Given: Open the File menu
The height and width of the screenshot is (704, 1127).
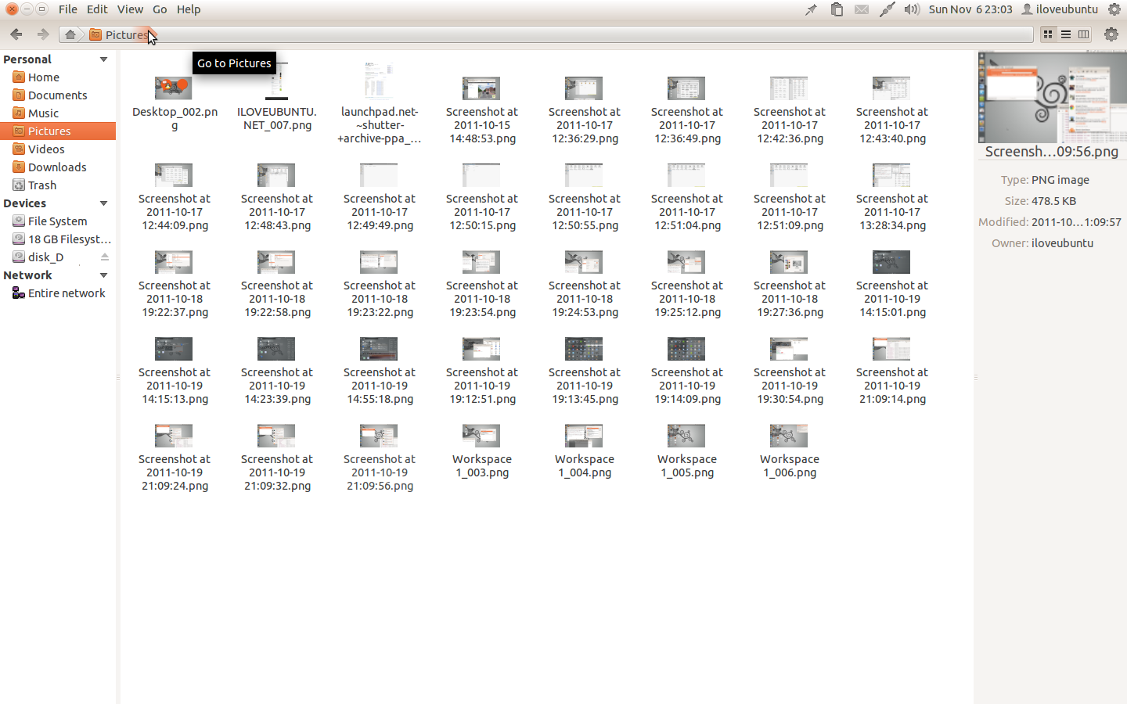Looking at the screenshot, I should click(68, 9).
